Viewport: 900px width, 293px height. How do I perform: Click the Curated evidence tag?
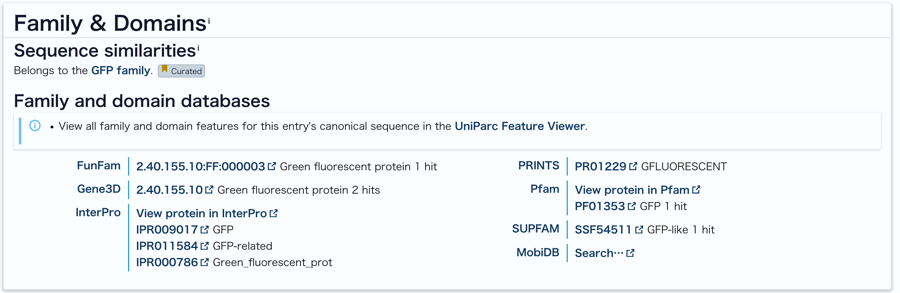coord(181,71)
